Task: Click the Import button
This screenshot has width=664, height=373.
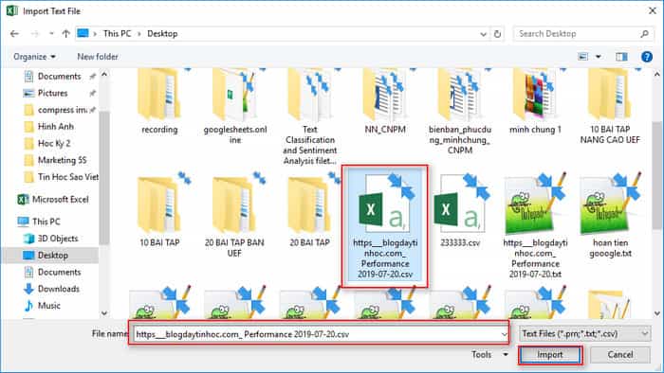Action: [550, 355]
